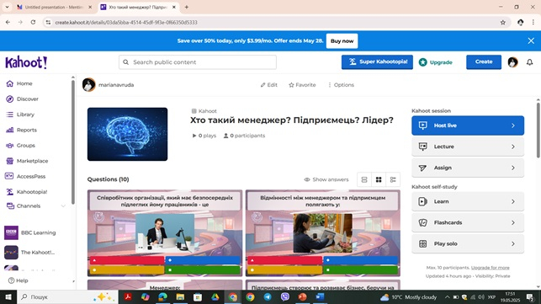541x304 pixels.
Task: Click the Kahoot! logo
Action: point(26,62)
